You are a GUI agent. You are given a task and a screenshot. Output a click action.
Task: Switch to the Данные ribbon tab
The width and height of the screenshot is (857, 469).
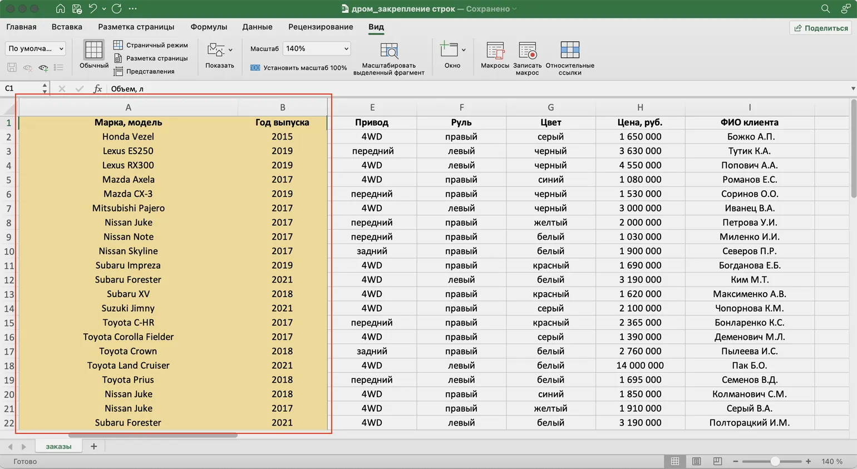[x=257, y=27]
